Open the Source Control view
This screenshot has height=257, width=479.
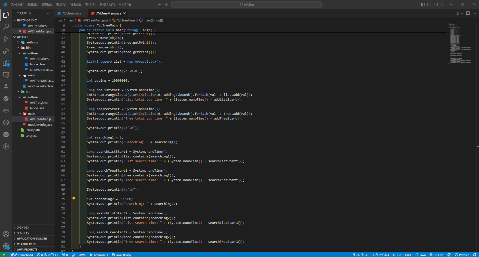(6, 38)
